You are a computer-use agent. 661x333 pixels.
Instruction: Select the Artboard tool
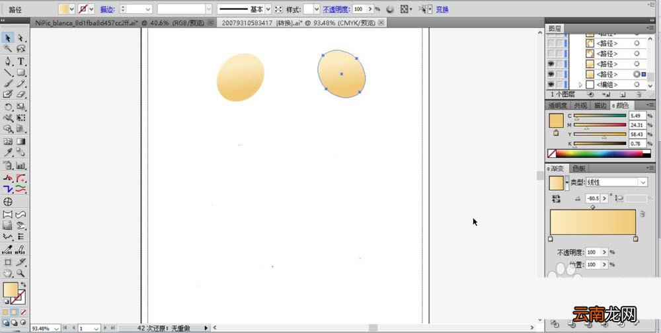(7, 262)
